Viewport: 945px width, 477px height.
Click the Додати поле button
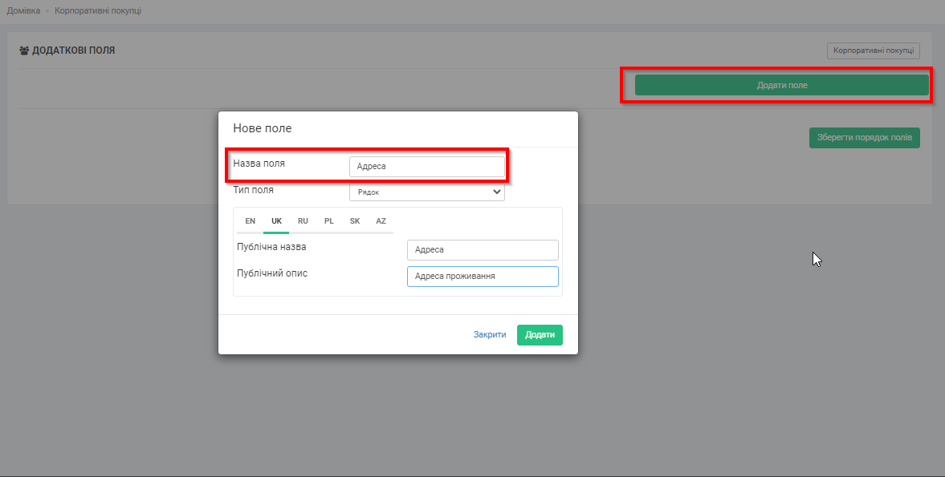(x=781, y=85)
